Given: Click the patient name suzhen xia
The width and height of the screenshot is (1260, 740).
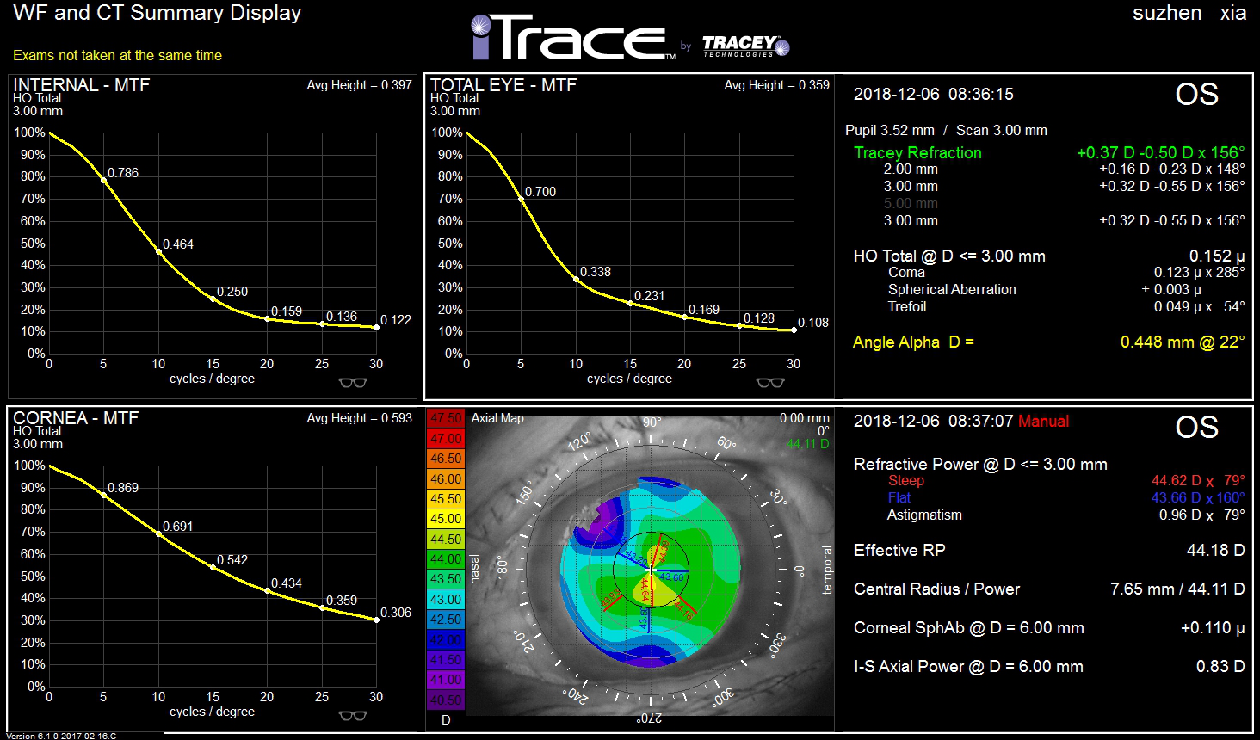Looking at the screenshot, I should tap(1189, 13).
